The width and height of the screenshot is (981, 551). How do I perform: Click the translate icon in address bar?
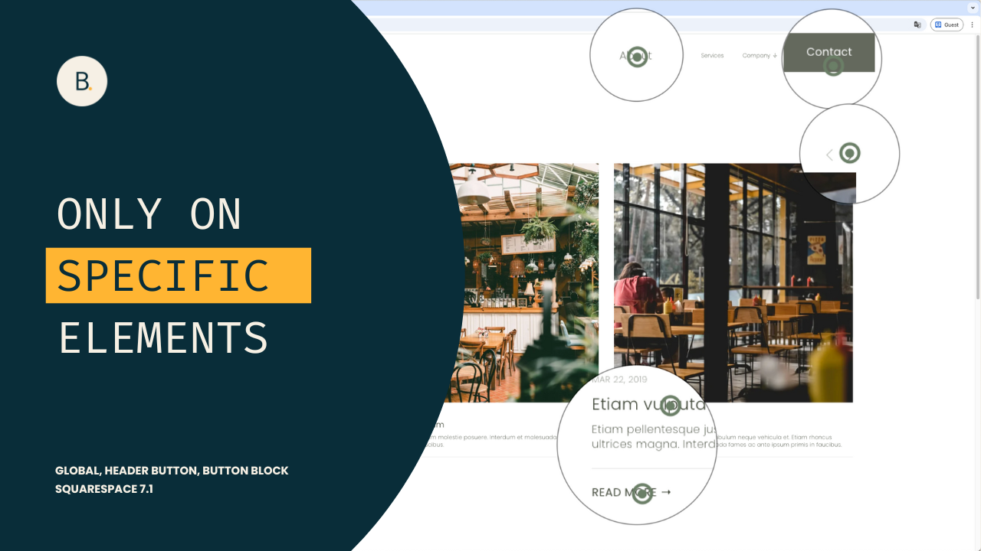click(x=917, y=24)
